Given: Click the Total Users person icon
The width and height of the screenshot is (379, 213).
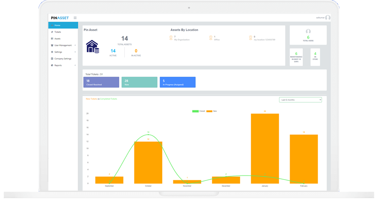Looking at the screenshot, I should click(308, 31).
